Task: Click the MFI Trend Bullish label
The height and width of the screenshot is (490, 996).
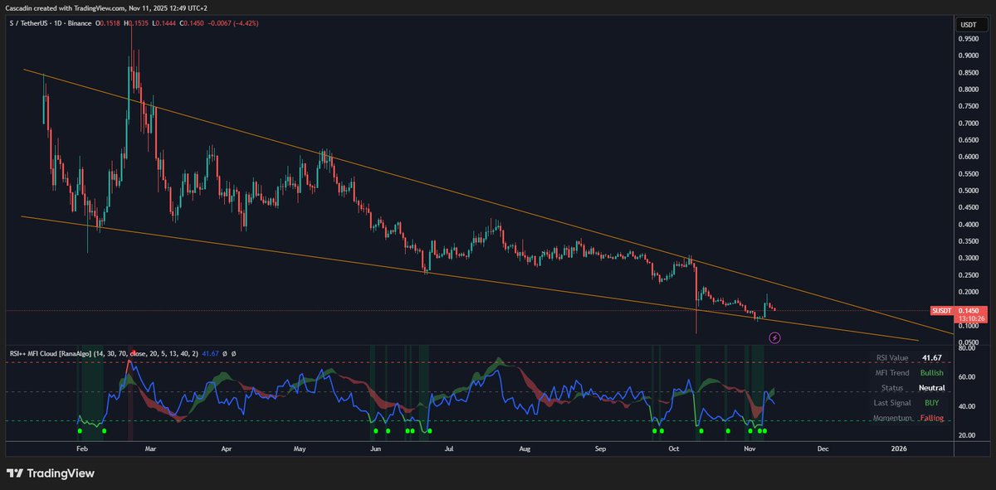Action: [930, 372]
